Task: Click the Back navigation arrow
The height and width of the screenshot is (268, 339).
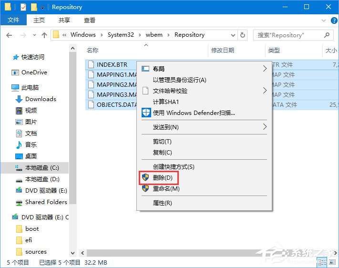Action: point(9,35)
